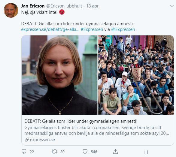Open the expressen.se/debatt/ge-alla... link

click(x=50, y=29)
